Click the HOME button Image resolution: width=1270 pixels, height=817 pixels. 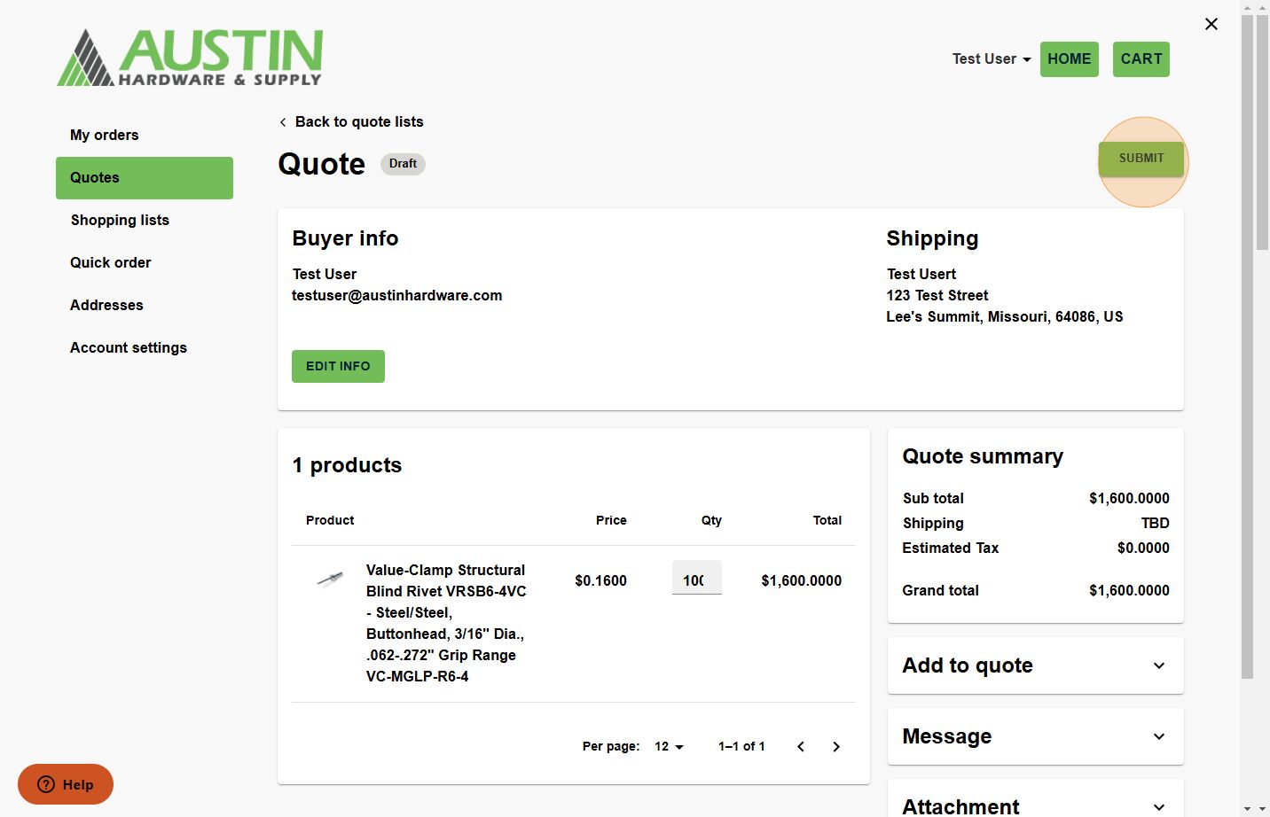(1070, 59)
